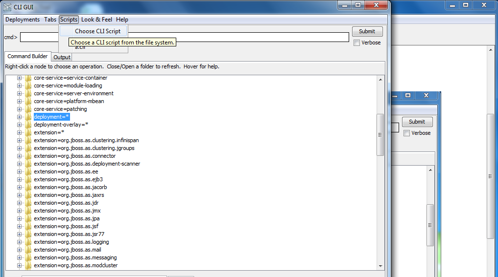Select the deployment-overlay=* row
This screenshot has height=277, width=498.
point(61,125)
